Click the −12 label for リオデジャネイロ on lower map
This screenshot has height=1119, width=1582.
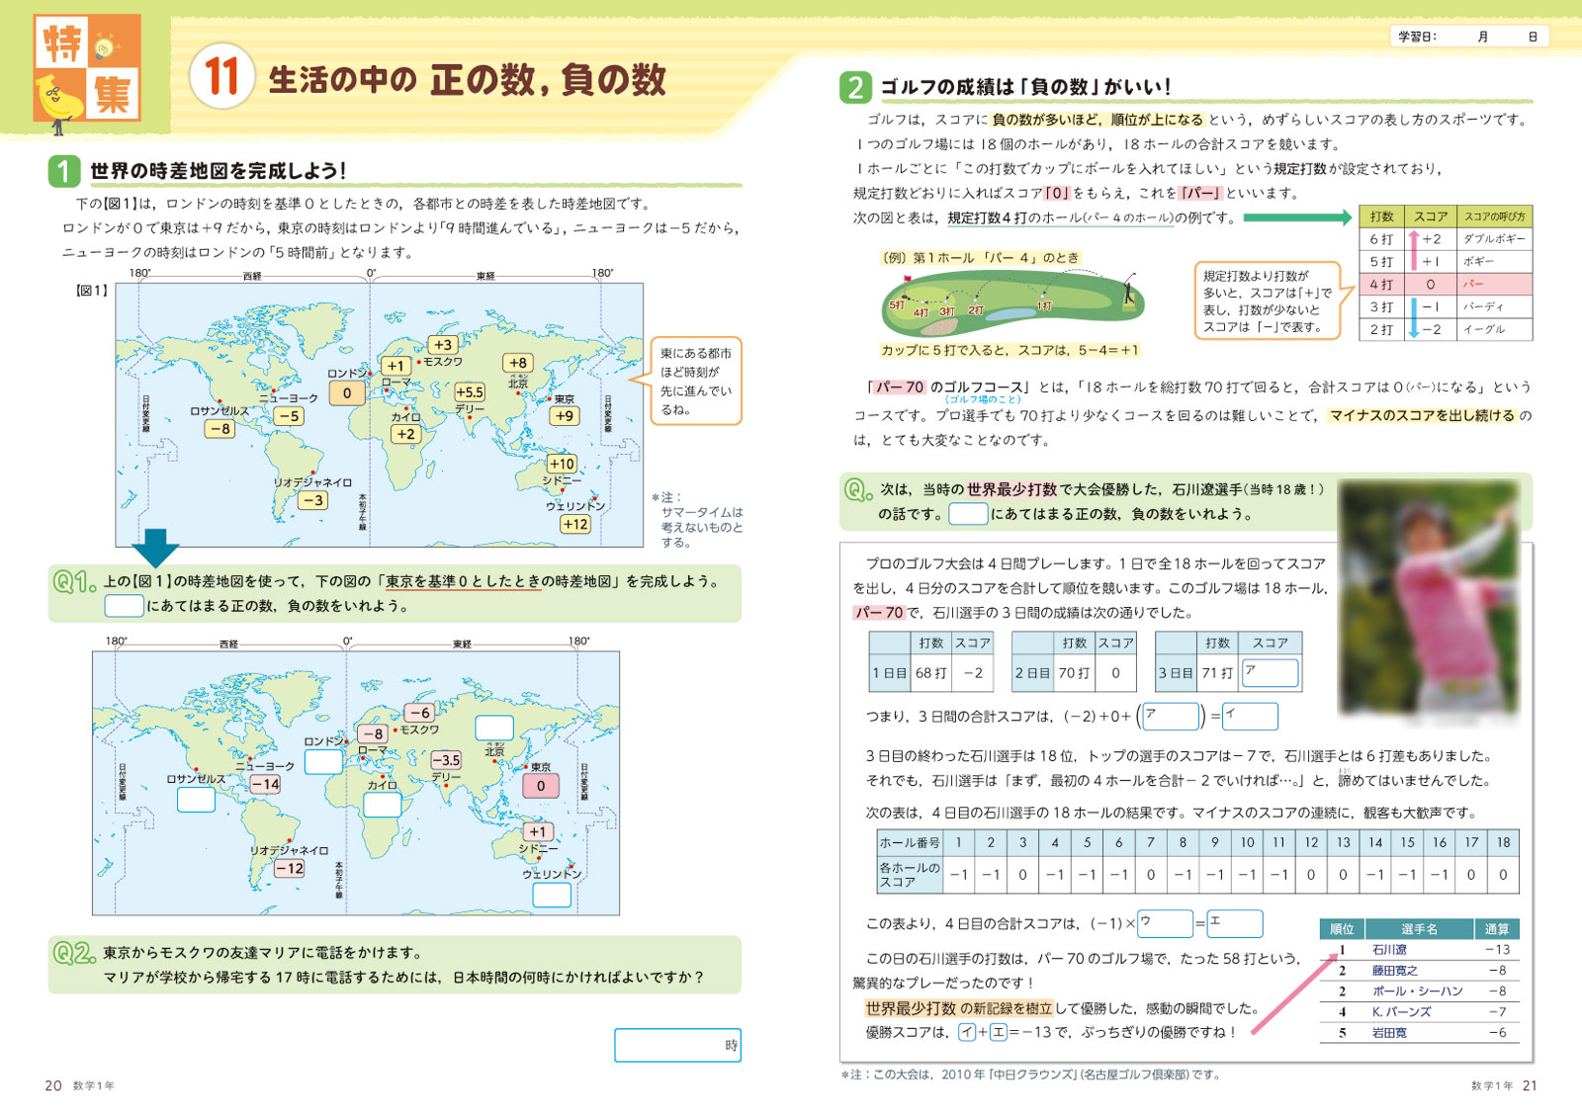[290, 868]
